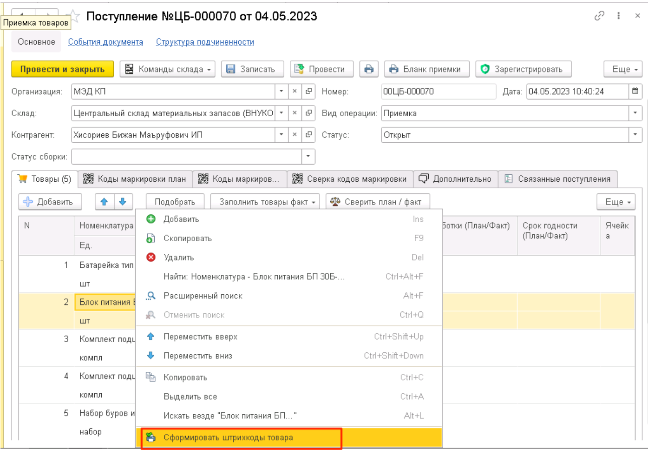The width and height of the screenshot is (648, 450).
Task: Open the calendar picker for Дата
Action: pos(635,92)
